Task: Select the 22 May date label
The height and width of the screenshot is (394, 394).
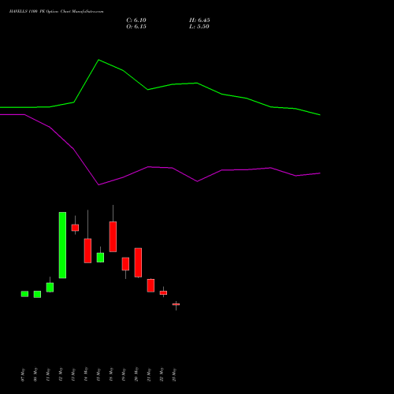Action: pos(162,375)
